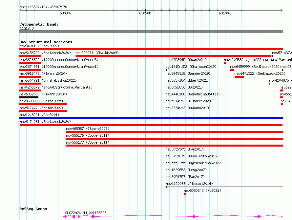The height and width of the screenshot is (220, 292).
Task: Click the DGV Structural Variants track heading
Action: click(x=46, y=42)
